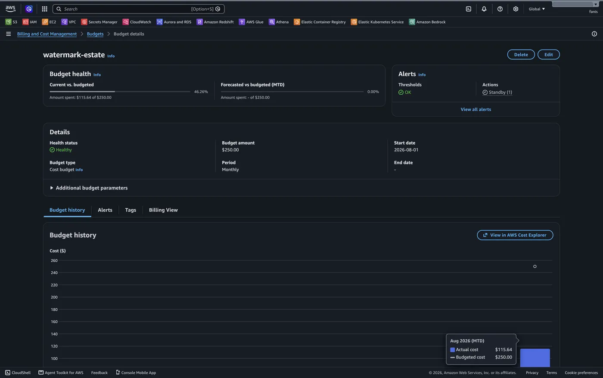Go to Budgets breadcrumb
Screen dimensions: 603x378
pos(95,34)
